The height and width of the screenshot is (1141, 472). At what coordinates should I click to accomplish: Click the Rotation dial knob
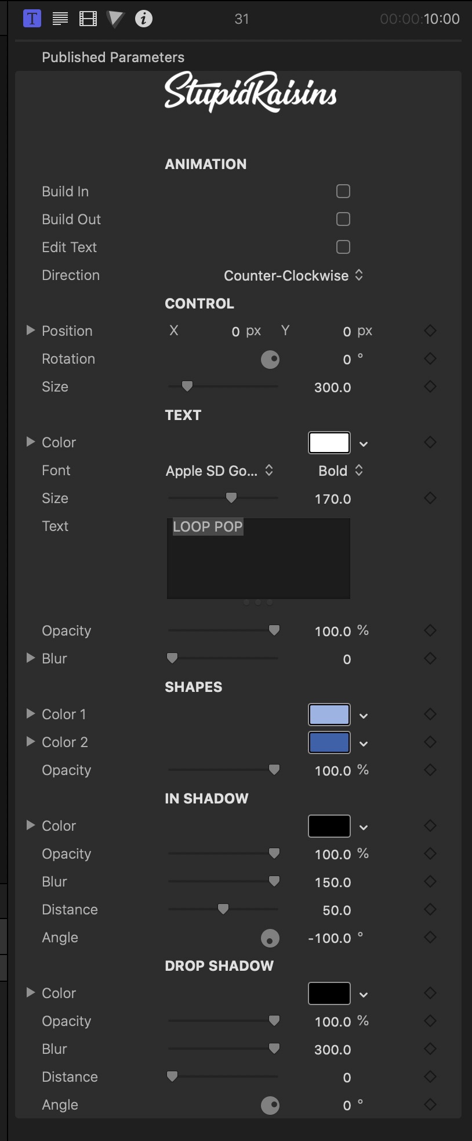pos(270,360)
